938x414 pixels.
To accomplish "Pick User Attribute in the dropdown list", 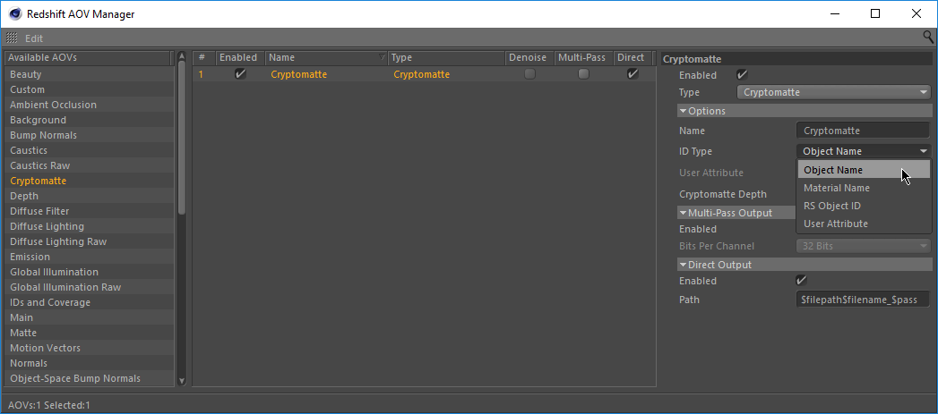I will [x=835, y=224].
